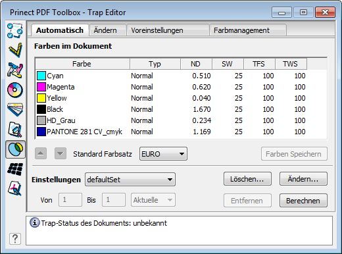Viewport: 342px width, 254px height.
Task: Click SW value 25 in Black row
Action: (239, 109)
